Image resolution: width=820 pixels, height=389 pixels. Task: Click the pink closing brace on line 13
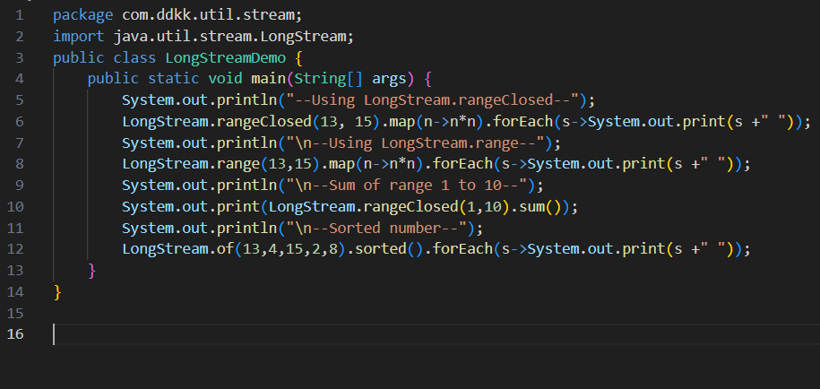[91, 270]
